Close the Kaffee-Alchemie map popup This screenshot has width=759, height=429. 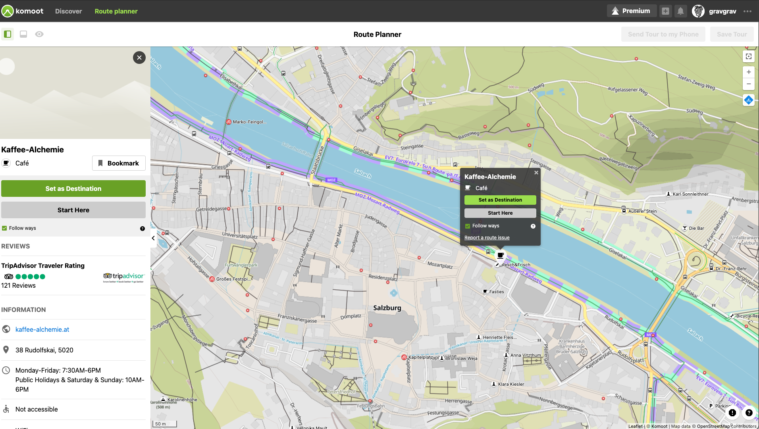pos(536,173)
